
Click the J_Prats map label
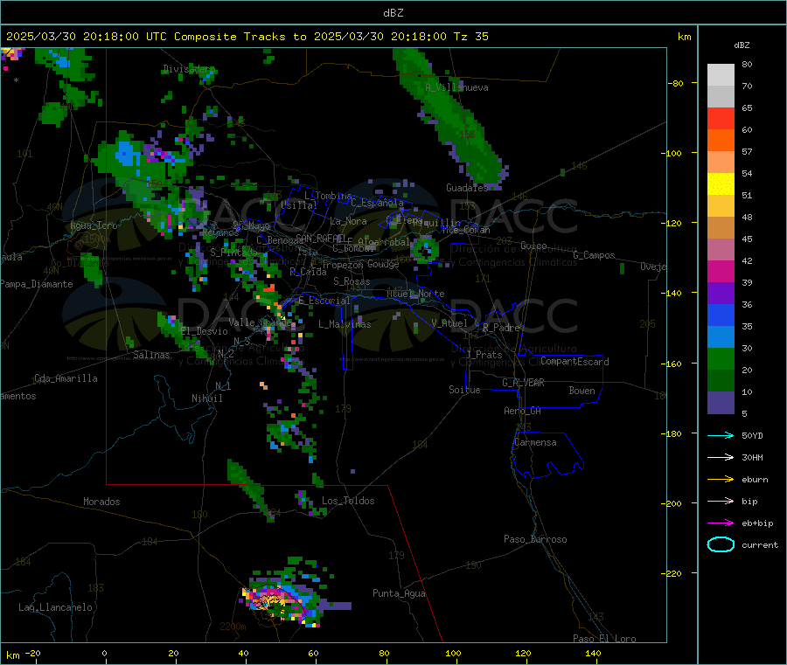(x=484, y=354)
